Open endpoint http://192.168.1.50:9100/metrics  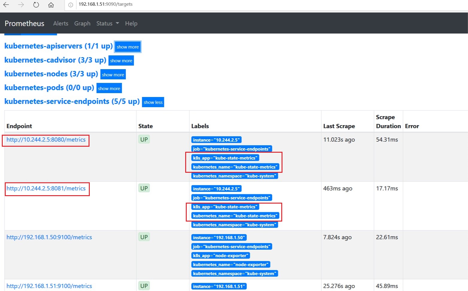coord(49,237)
